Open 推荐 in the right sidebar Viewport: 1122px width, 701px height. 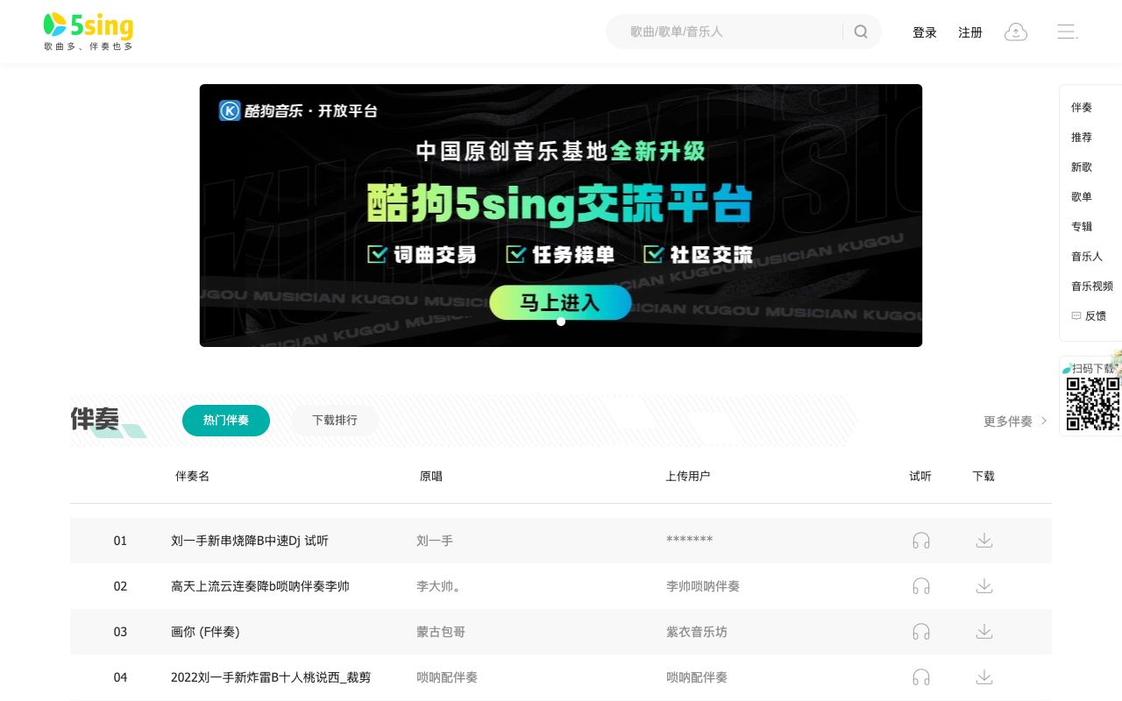tap(1081, 137)
